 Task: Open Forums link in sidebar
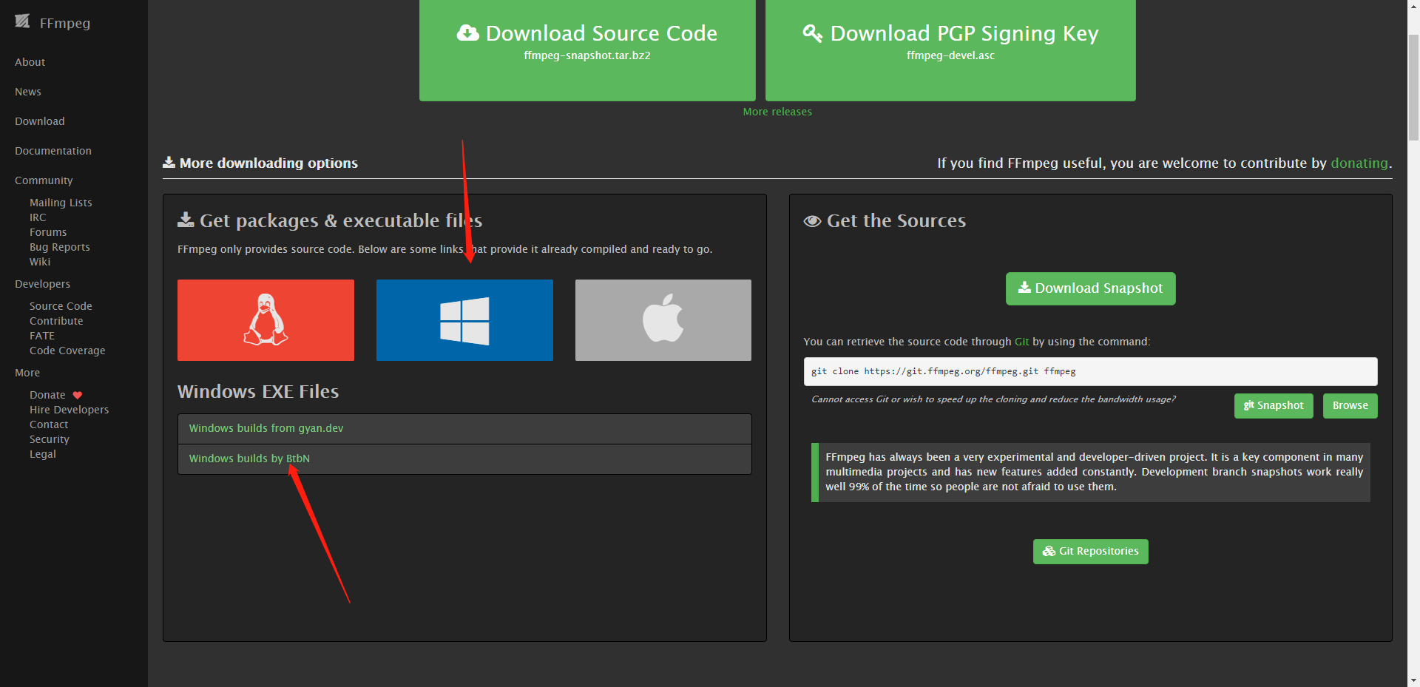pos(48,232)
